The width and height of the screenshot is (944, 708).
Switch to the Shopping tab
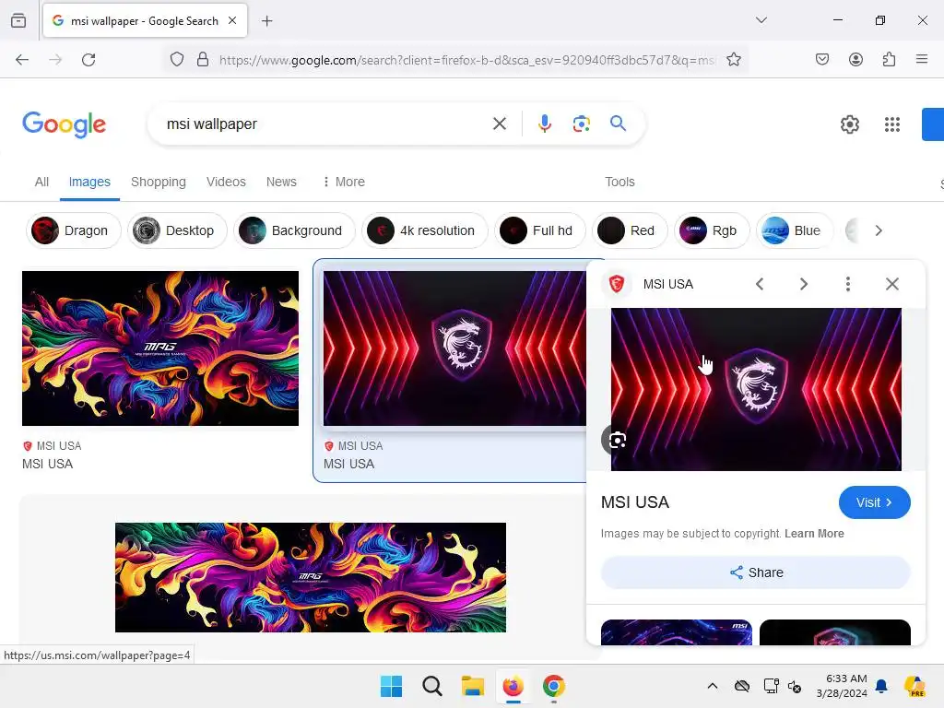click(159, 182)
